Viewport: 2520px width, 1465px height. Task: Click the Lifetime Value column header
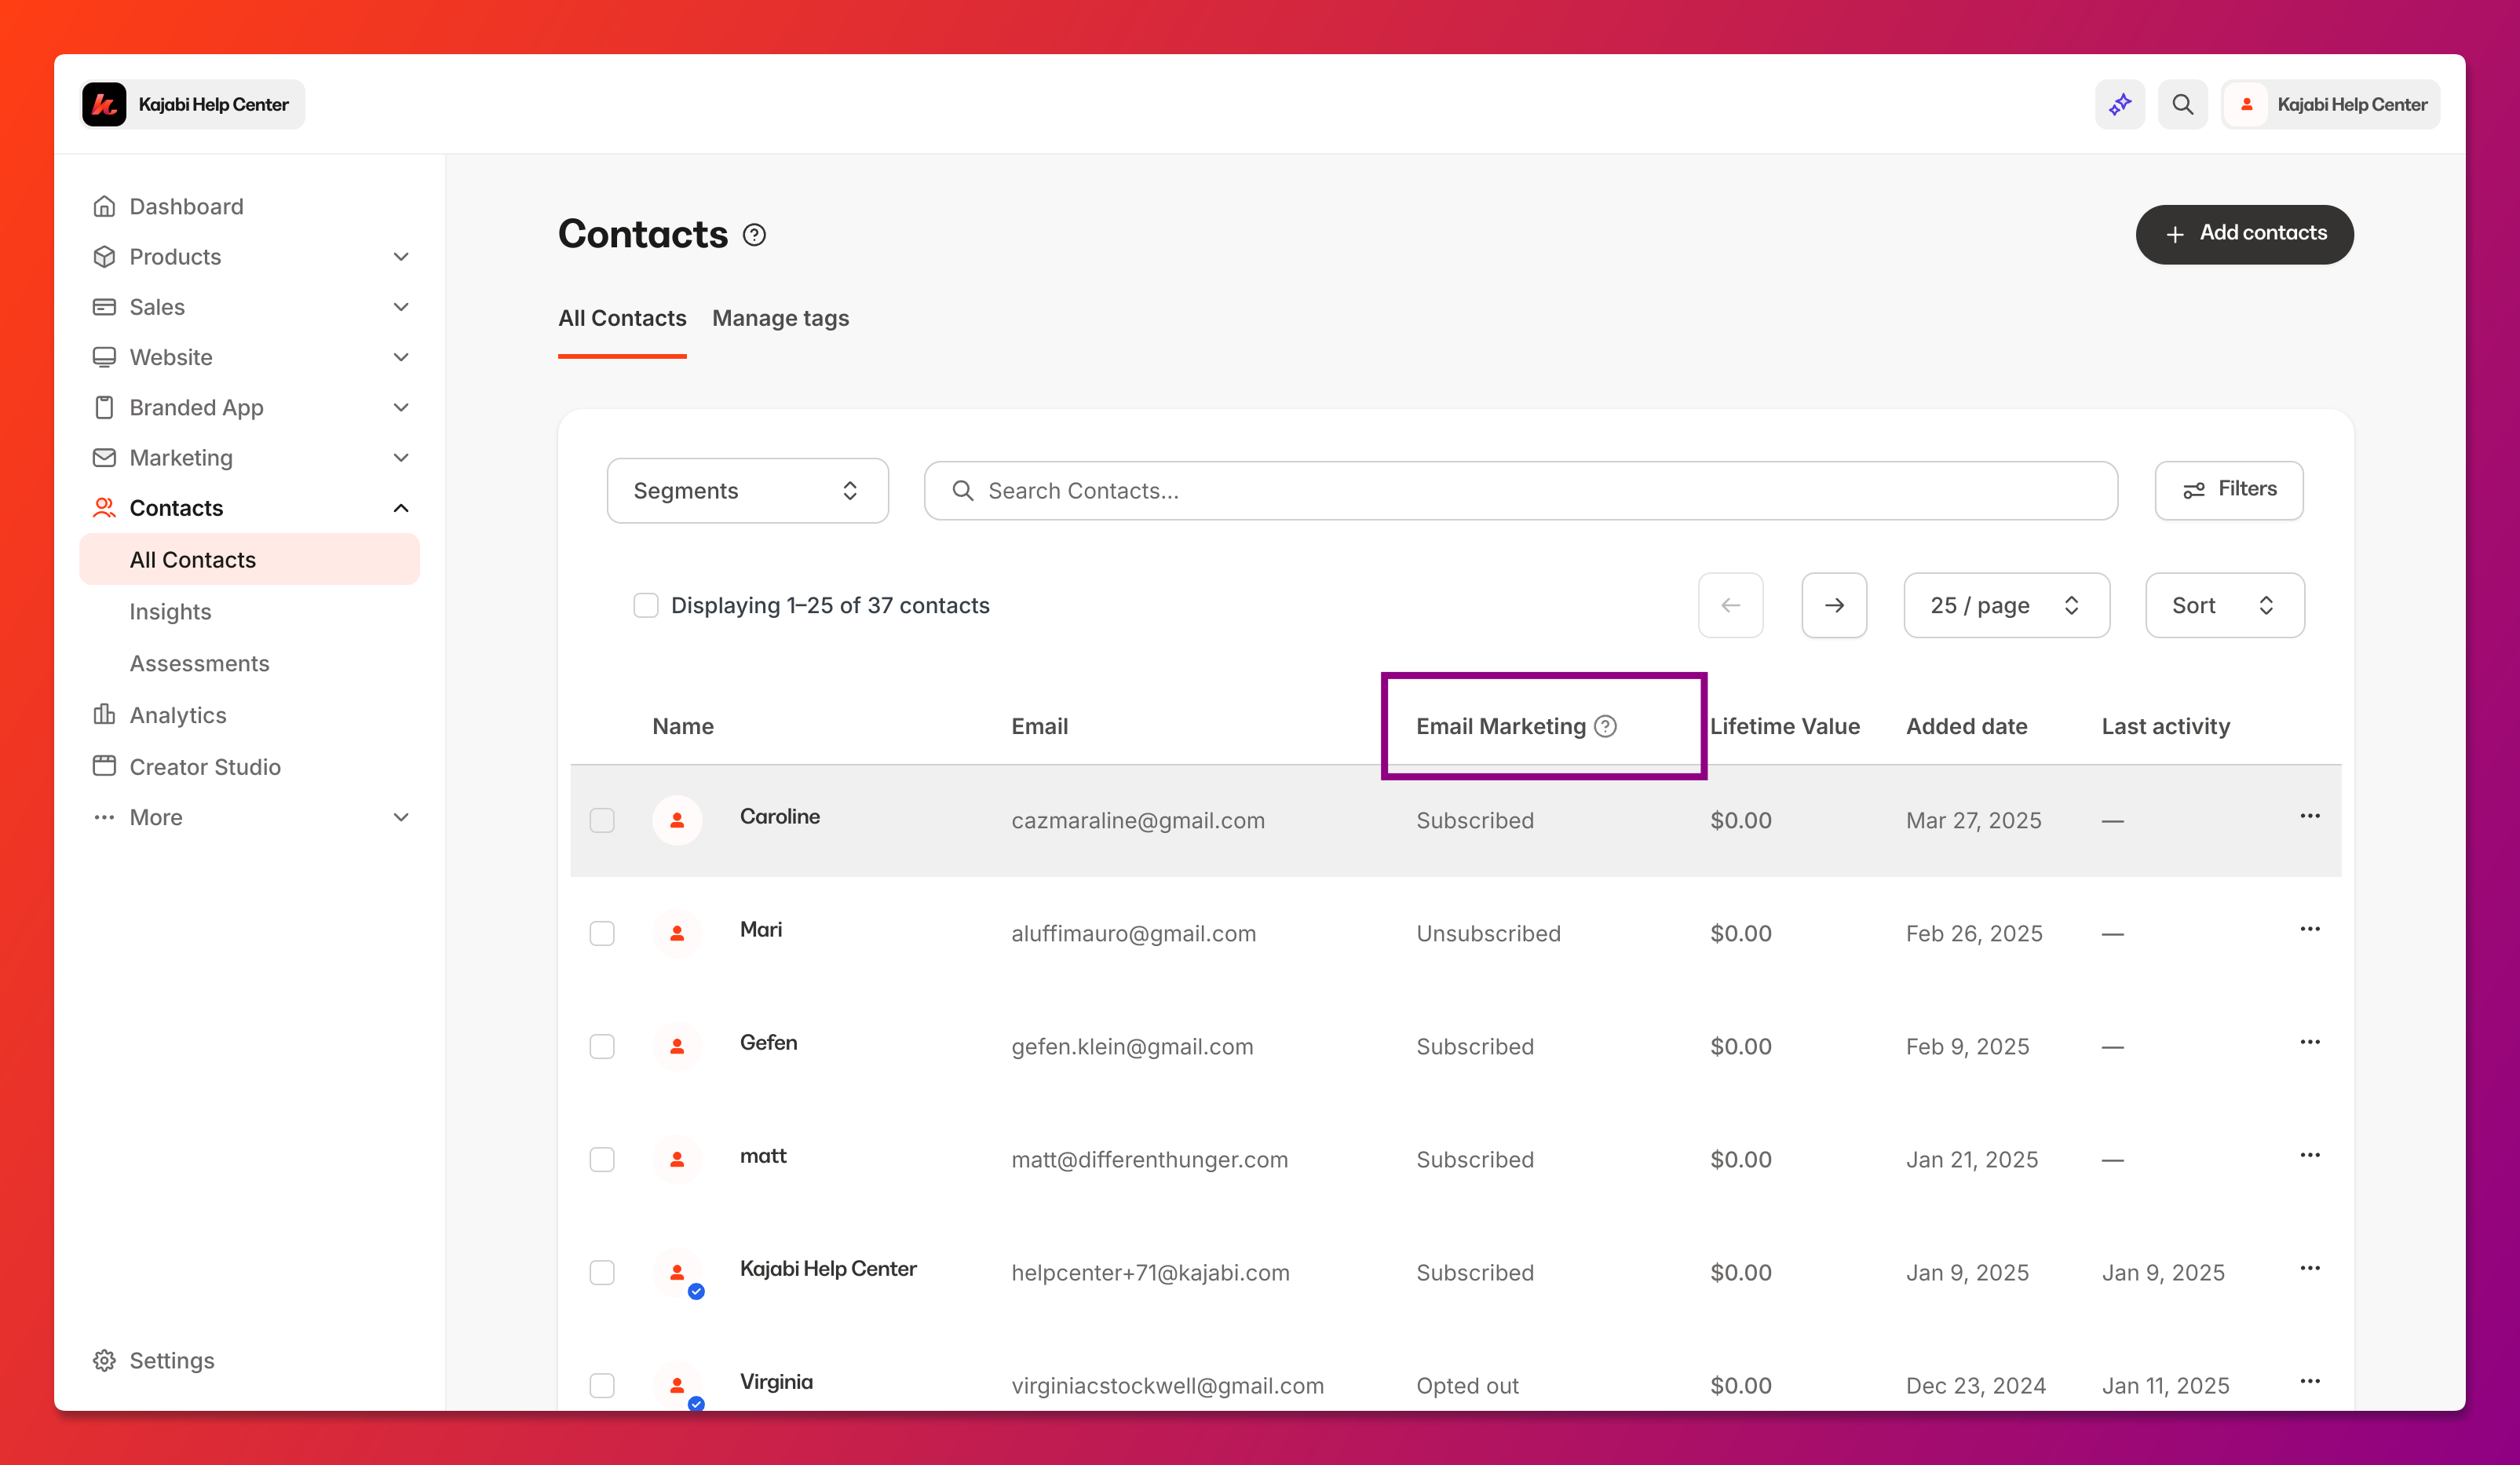click(x=1784, y=726)
